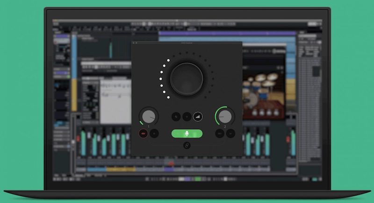Click the rightmost round button under channel 2
Screen dimensions: 374x203
click(x=230, y=133)
